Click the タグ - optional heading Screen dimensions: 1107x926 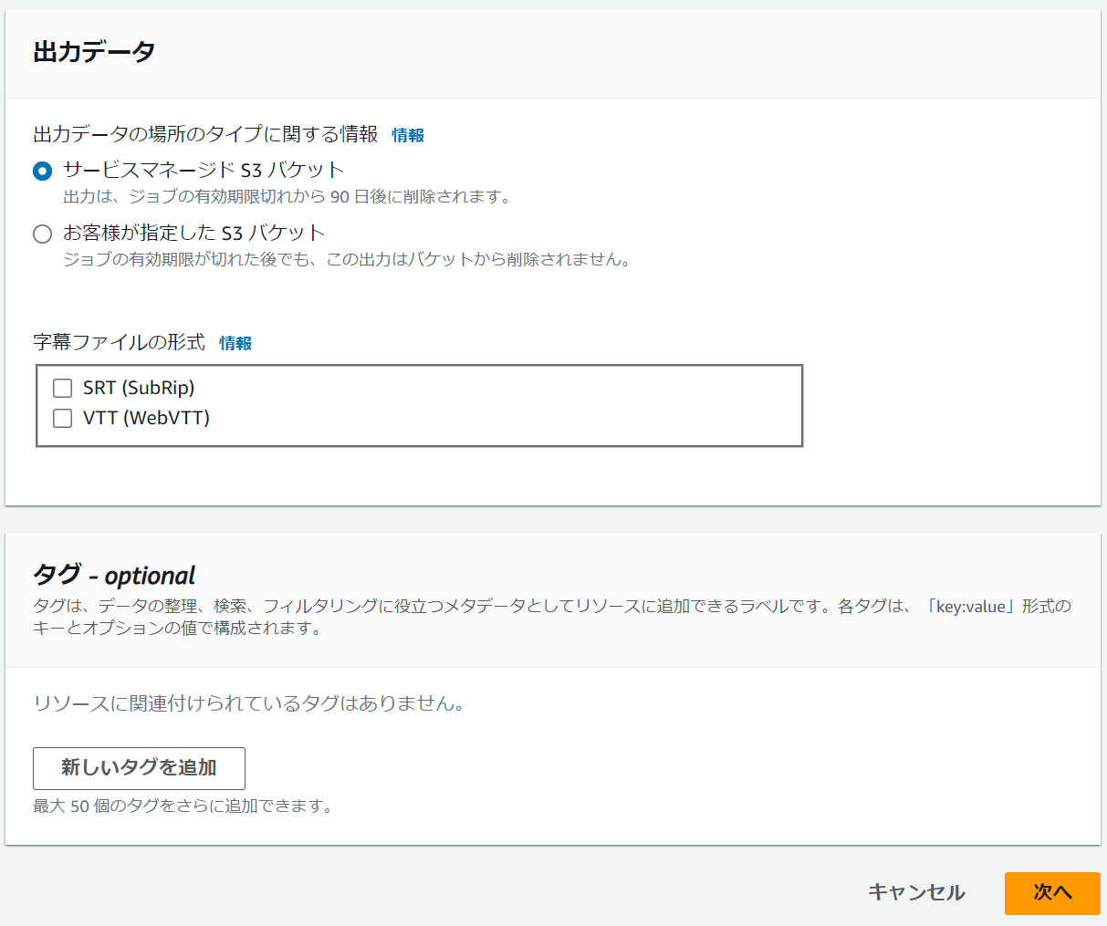tap(114, 575)
